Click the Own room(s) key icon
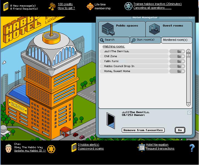This screenshot has height=165, width=199. pyautogui.click(x=133, y=40)
